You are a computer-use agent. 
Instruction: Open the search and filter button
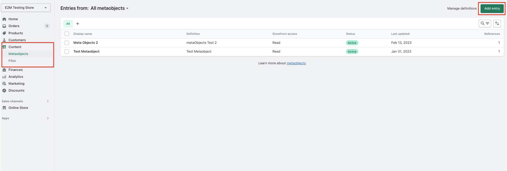tap(485, 24)
